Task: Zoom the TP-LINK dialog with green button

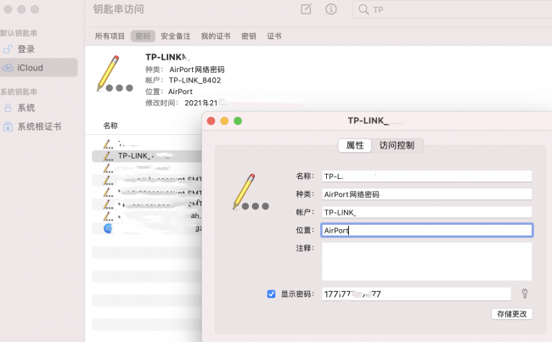Action: click(x=238, y=121)
